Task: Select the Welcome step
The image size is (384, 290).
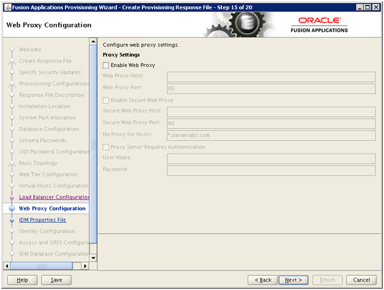Action: (30, 50)
